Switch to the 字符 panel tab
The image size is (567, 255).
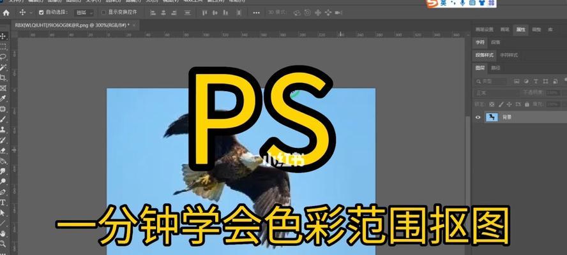(480, 42)
